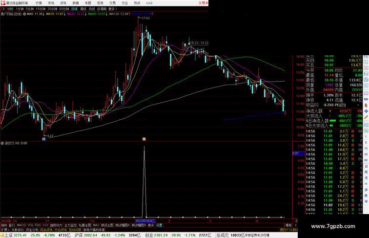
Task: Click the 沪深 index in status bar
Action: [79, 235]
